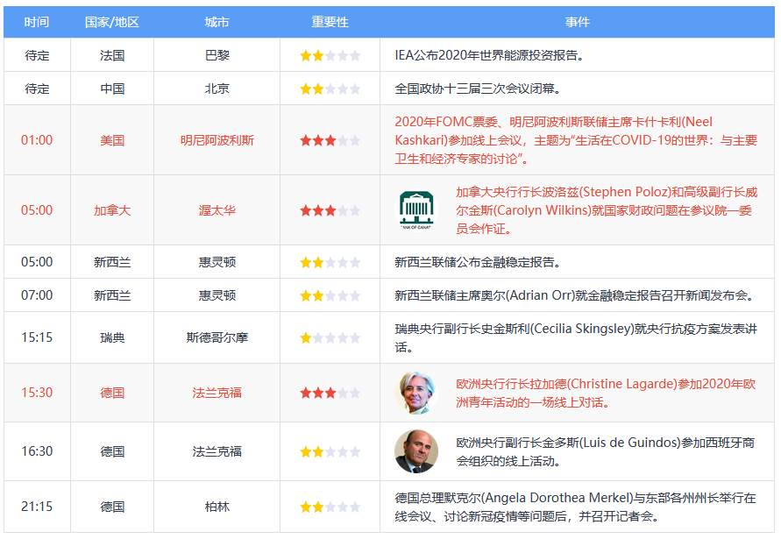This screenshot has width=781, height=539.
Task: Click the 时间 column header
Action: [x=37, y=22]
